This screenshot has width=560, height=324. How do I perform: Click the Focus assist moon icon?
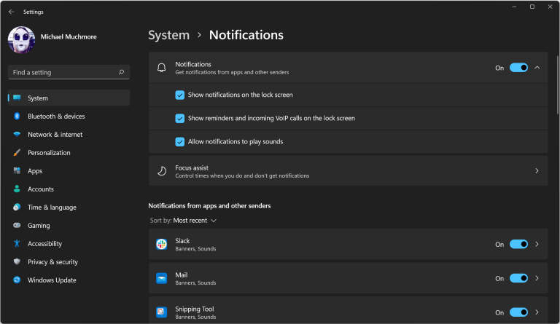pos(161,171)
